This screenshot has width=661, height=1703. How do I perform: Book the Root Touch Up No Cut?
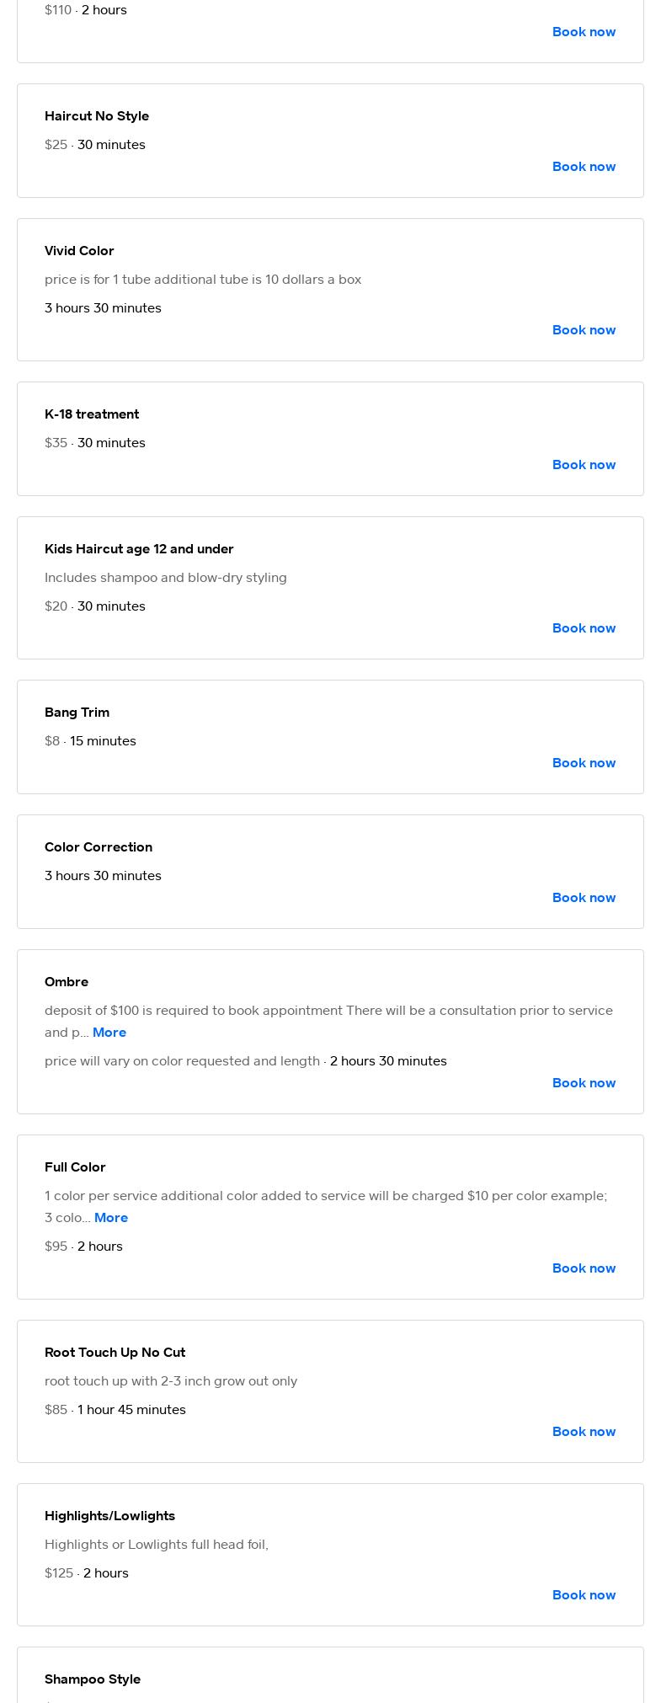click(x=584, y=1432)
